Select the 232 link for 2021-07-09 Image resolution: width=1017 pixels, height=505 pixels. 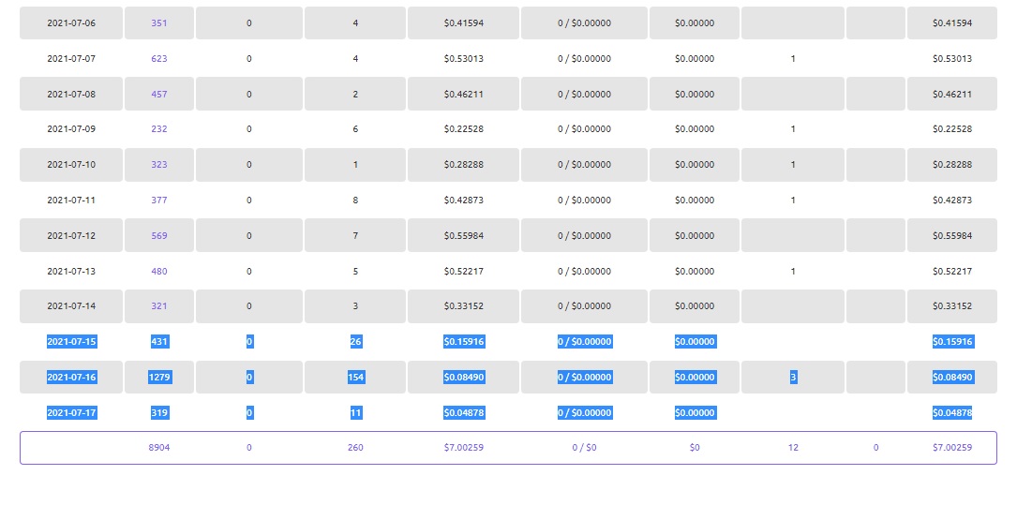[159, 129]
